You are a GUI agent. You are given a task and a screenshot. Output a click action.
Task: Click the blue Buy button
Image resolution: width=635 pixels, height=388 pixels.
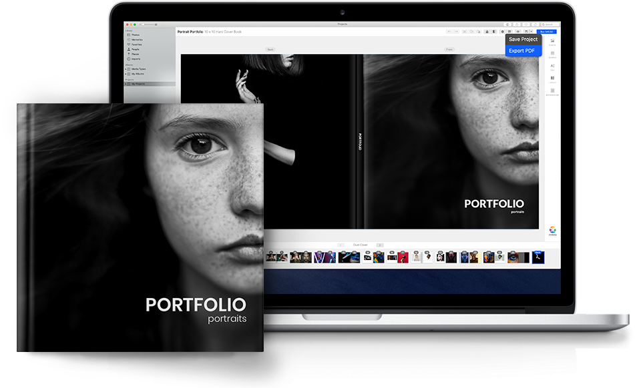click(548, 31)
